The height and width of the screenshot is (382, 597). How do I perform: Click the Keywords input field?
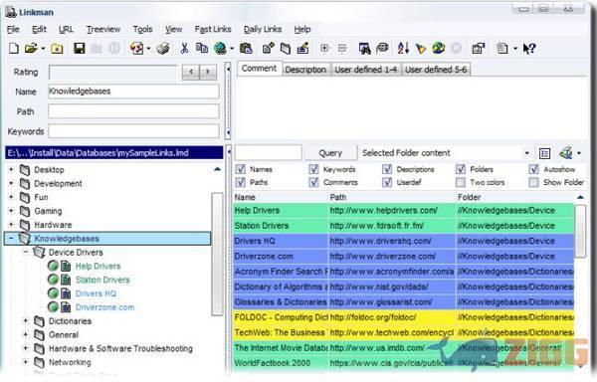coord(133,131)
